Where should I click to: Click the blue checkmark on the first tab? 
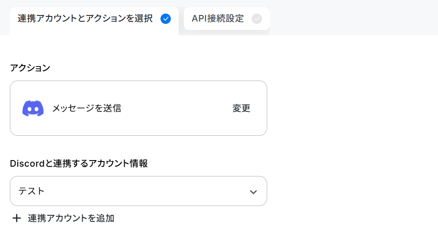[x=166, y=19]
